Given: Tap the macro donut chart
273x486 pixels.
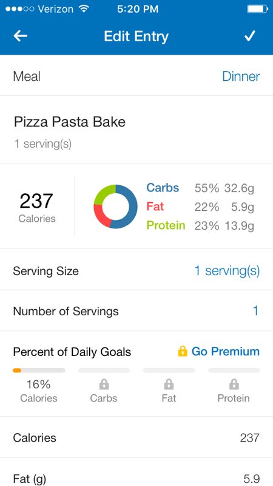Looking at the screenshot, I should [x=115, y=207].
